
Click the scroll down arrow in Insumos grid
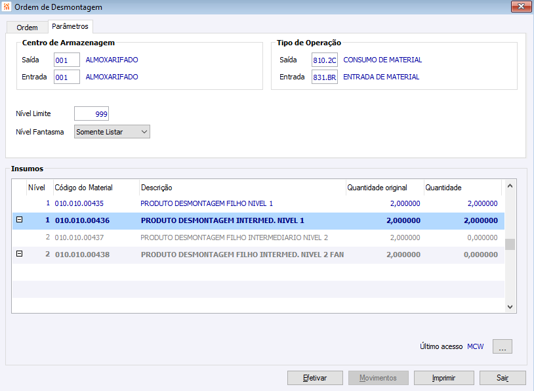pyautogui.click(x=510, y=307)
